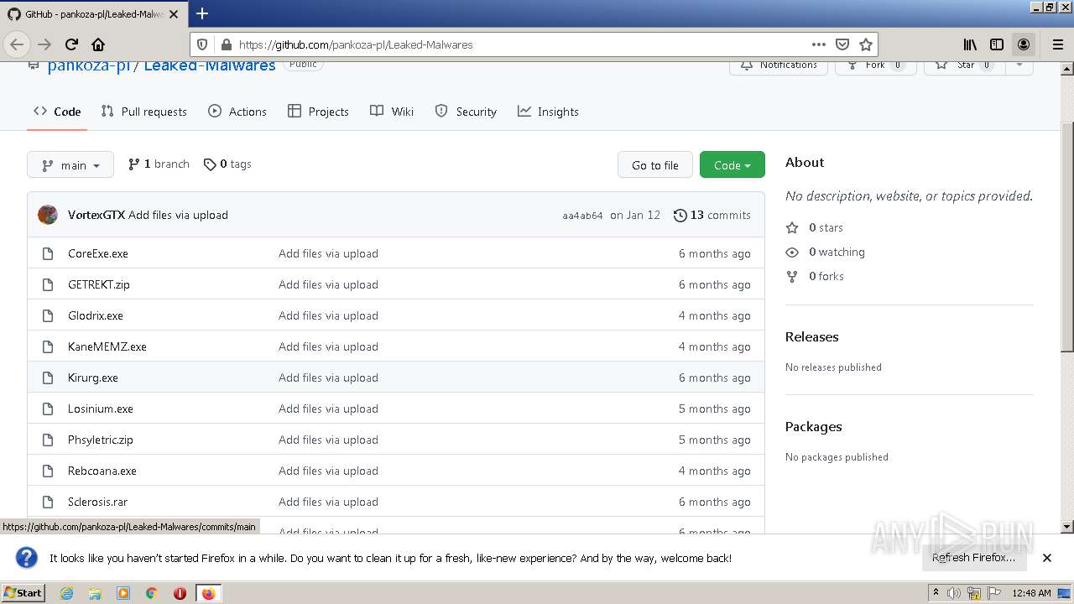The width and height of the screenshot is (1074, 604).
Task: Close the Firefox refresh notification bar
Action: pyautogui.click(x=1047, y=558)
